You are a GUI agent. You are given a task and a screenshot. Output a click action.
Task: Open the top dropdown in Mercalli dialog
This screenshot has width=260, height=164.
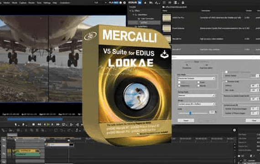tap(197, 78)
